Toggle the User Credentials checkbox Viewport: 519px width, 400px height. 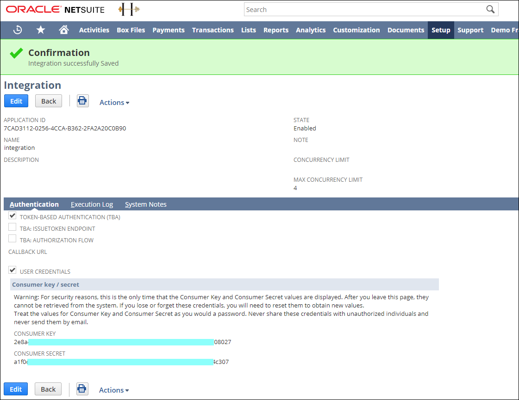pos(13,271)
